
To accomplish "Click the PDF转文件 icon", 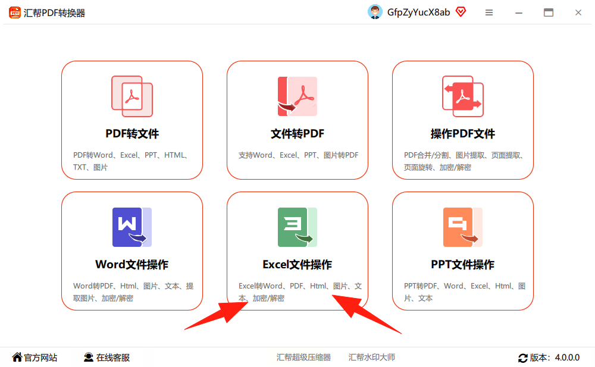I will coord(132,96).
